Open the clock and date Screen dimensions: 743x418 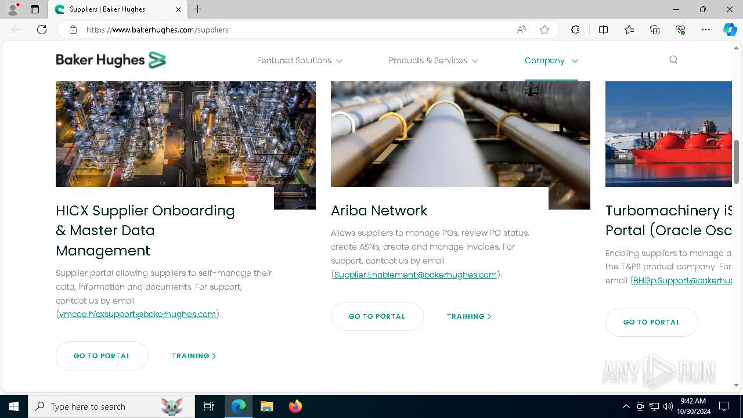tap(693, 406)
